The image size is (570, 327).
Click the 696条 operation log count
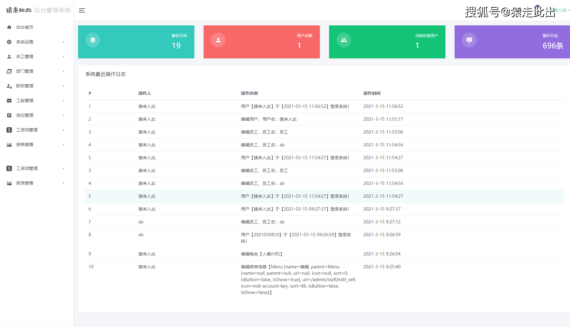pos(553,46)
